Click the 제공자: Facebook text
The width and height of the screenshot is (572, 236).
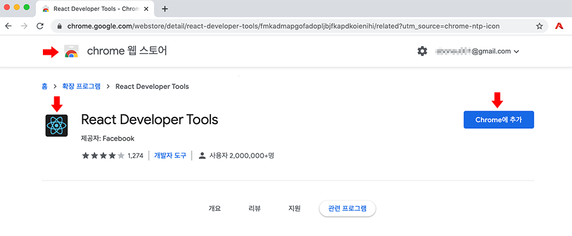coord(108,139)
